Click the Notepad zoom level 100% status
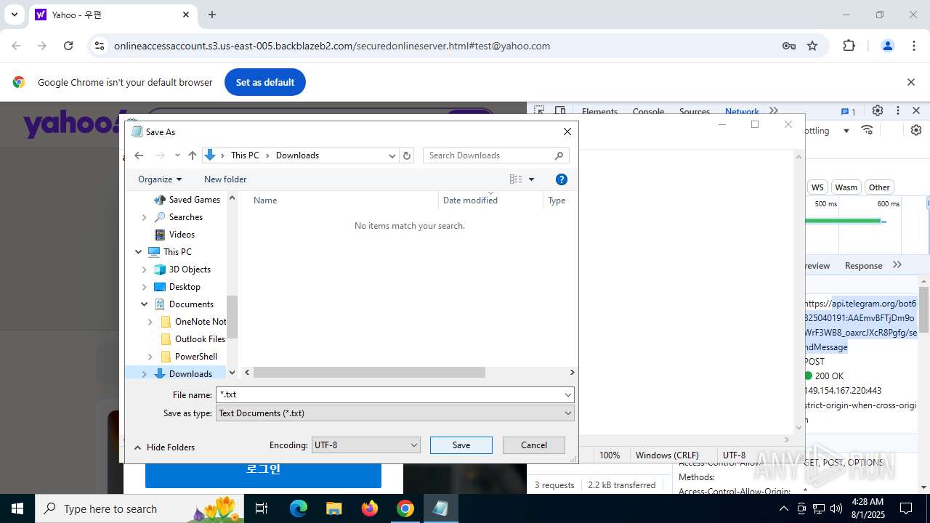Viewport: 930px width, 523px height. (x=610, y=455)
